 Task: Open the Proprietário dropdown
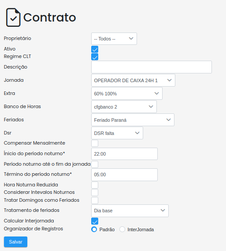pyautogui.click(x=114, y=39)
